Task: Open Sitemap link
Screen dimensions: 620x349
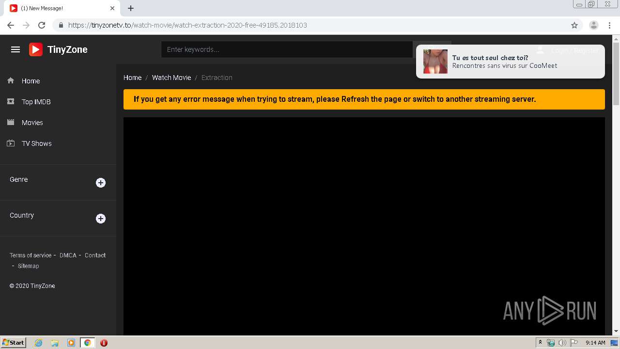Action: pos(29,266)
